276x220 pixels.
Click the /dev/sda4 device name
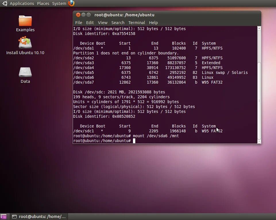(84, 68)
